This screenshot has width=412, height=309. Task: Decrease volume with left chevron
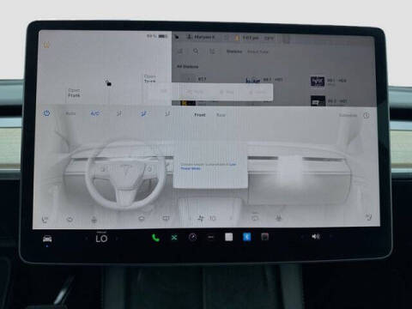tap(301, 237)
